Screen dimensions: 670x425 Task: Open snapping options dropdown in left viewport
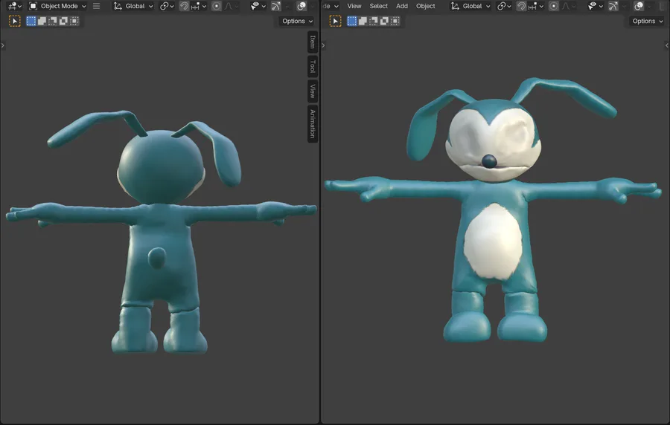[199, 6]
